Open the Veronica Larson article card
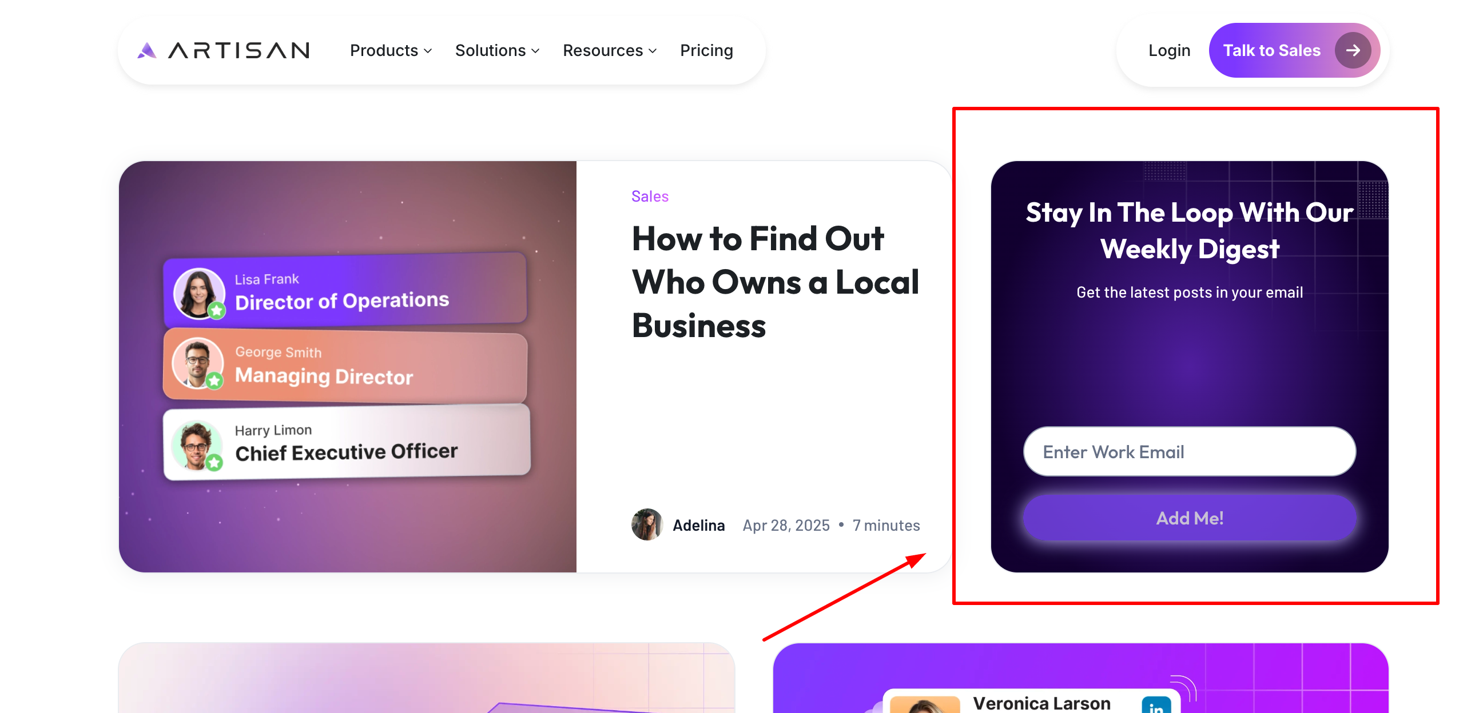Image resolution: width=1479 pixels, height=713 pixels. [1080, 678]
